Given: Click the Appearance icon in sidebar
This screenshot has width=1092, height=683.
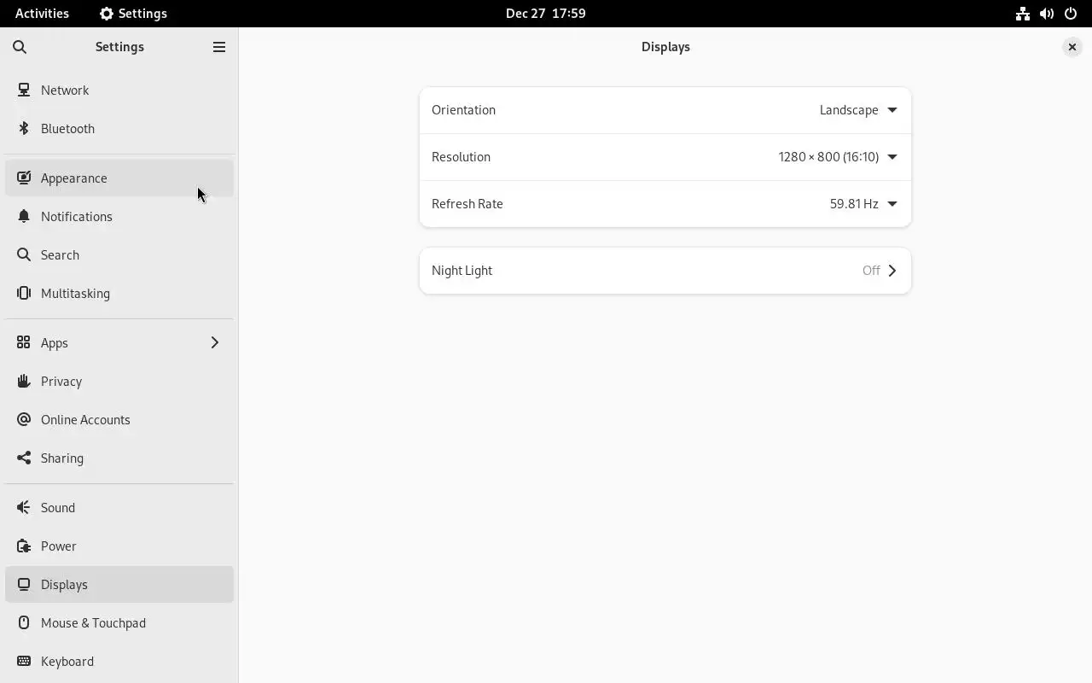Looking at the screenshot, I should tap(24, 178).
